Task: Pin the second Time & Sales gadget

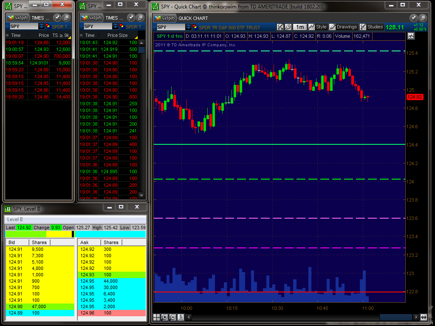Action: [131, 17]
